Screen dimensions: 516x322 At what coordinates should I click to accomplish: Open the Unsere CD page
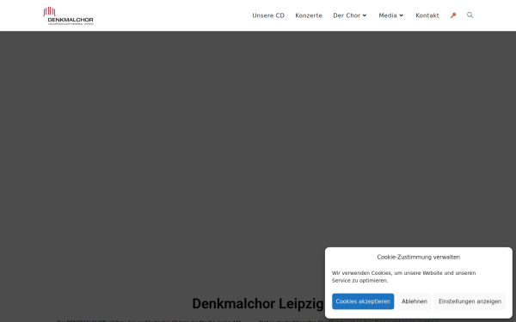[268, 15]
